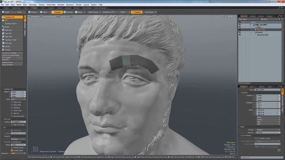The width and height of the screenshot is (285, 160).
Task: Toggle visibility of High_res.OBJ item
Action: pos(240,25)
